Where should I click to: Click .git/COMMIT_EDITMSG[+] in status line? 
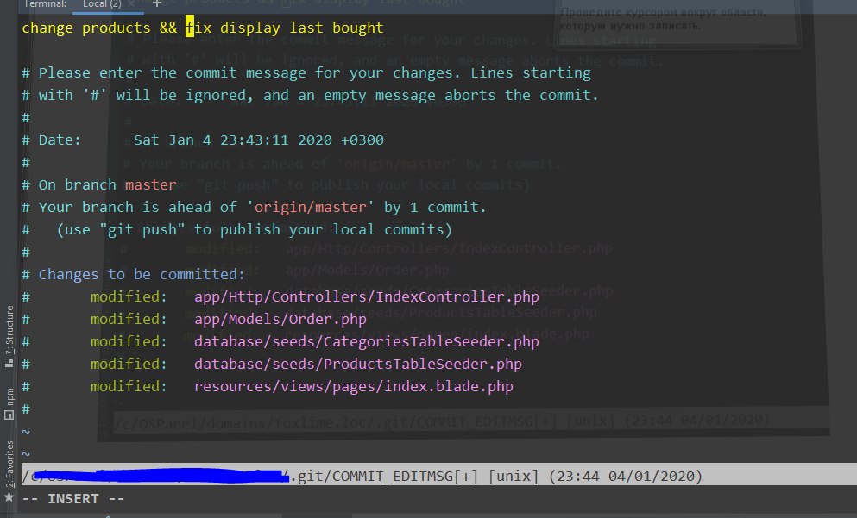coord(384,476)
